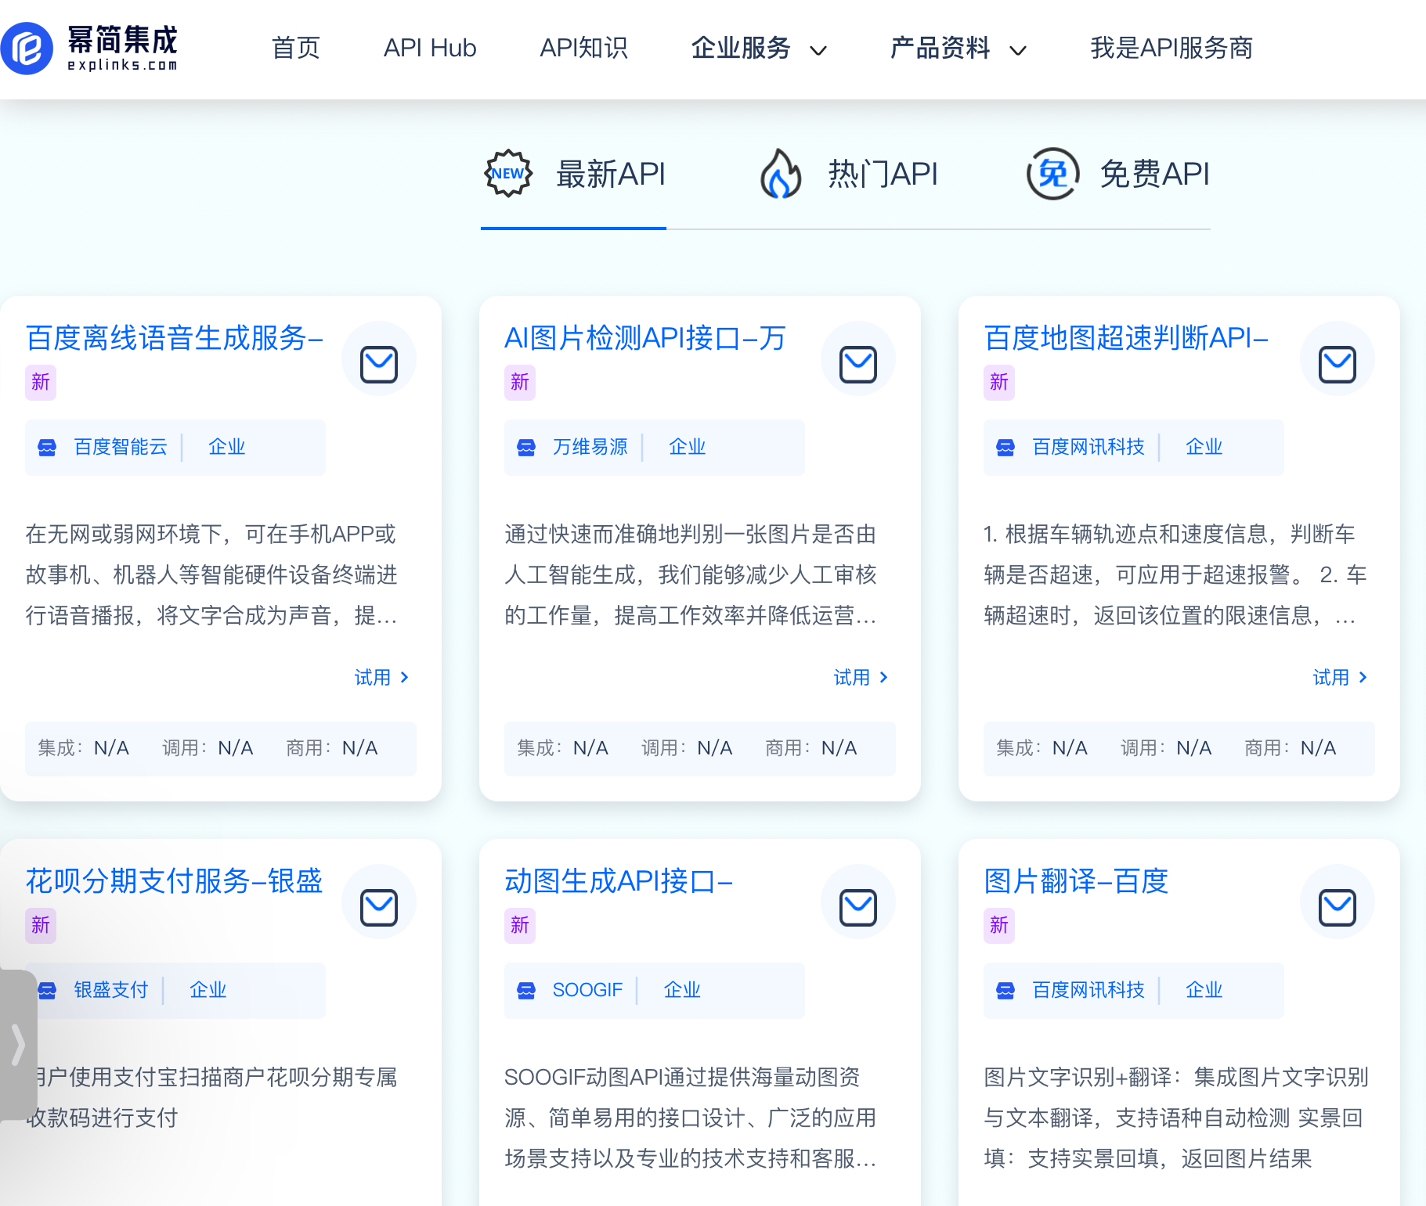Click the NEW badge icon beside 最新API
The image size is (1426, 1206).
507,172
